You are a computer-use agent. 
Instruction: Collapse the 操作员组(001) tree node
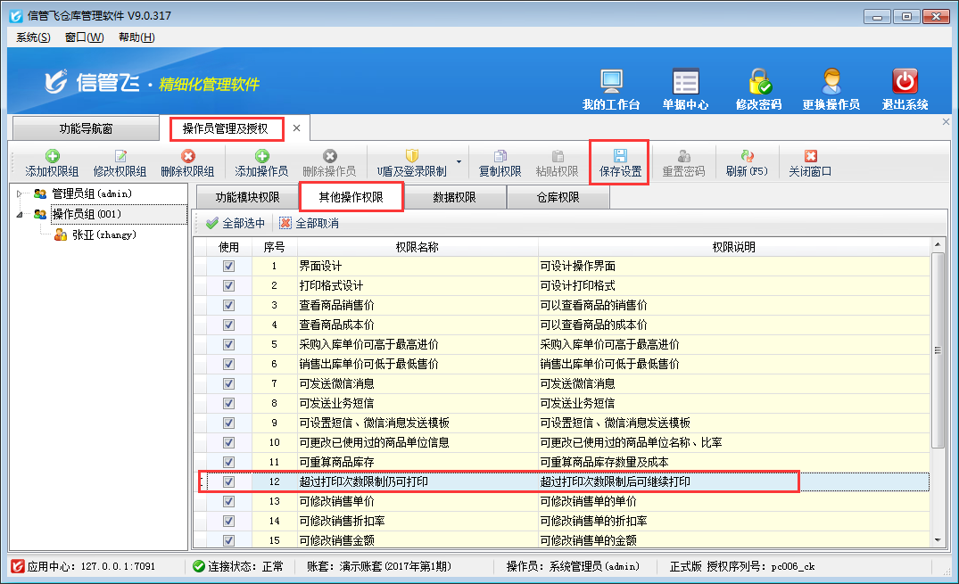(21, 214)
